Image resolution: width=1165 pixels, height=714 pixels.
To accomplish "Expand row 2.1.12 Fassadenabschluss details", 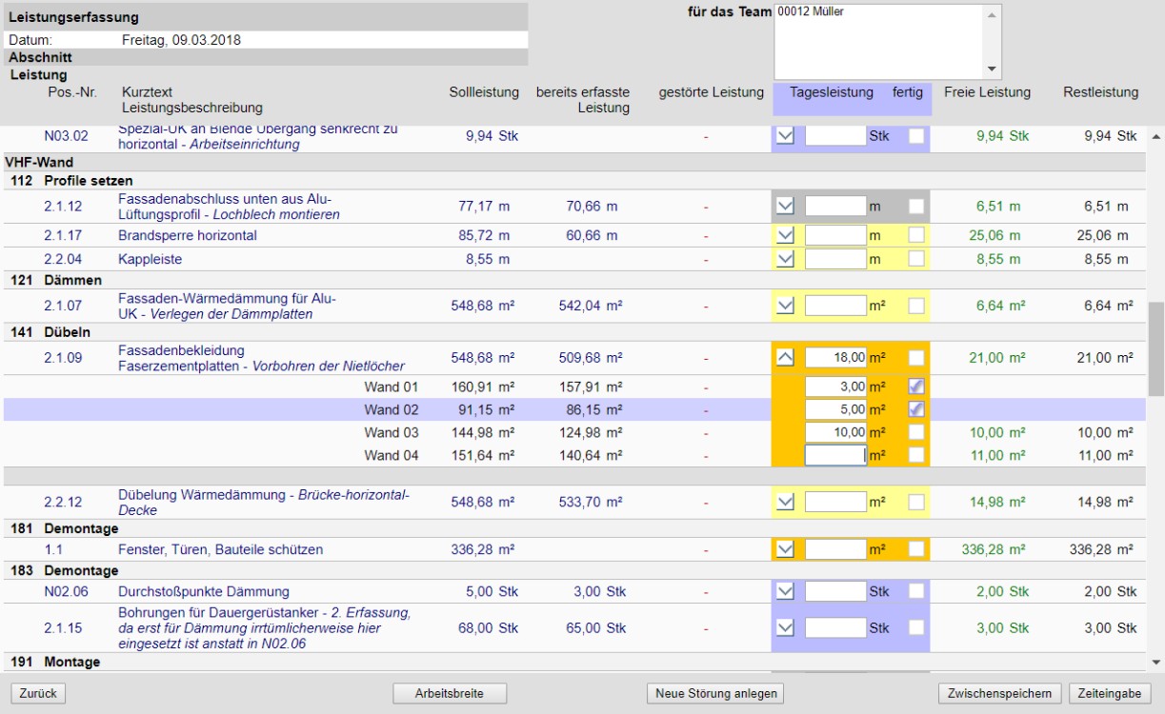I will [x=785, y=206].
